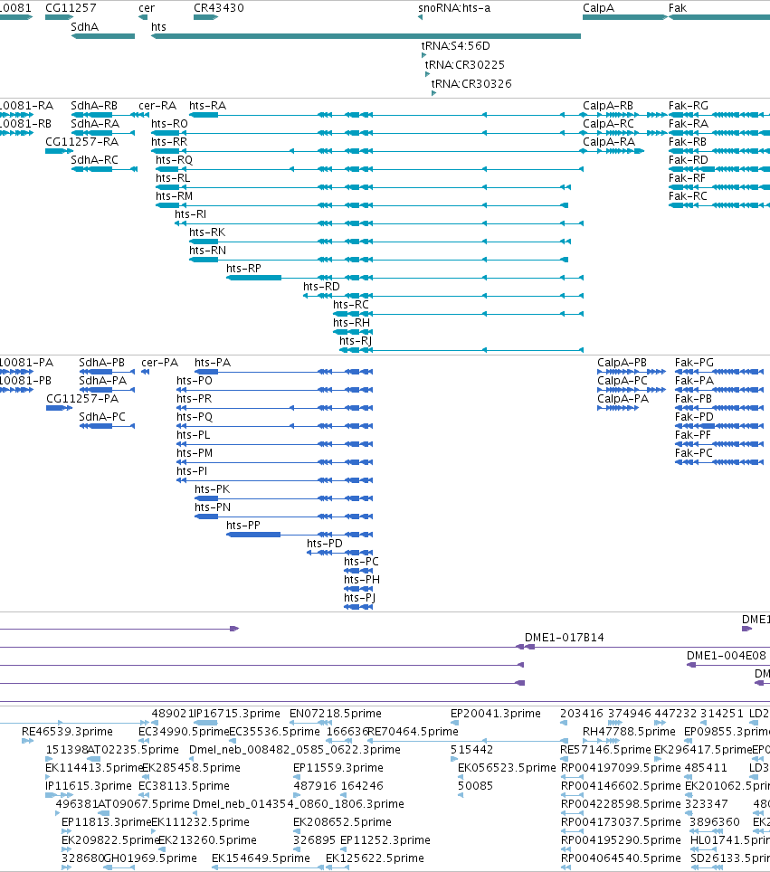
Task: Click the CalpA-RA transcript label
Action: point(609,142)
